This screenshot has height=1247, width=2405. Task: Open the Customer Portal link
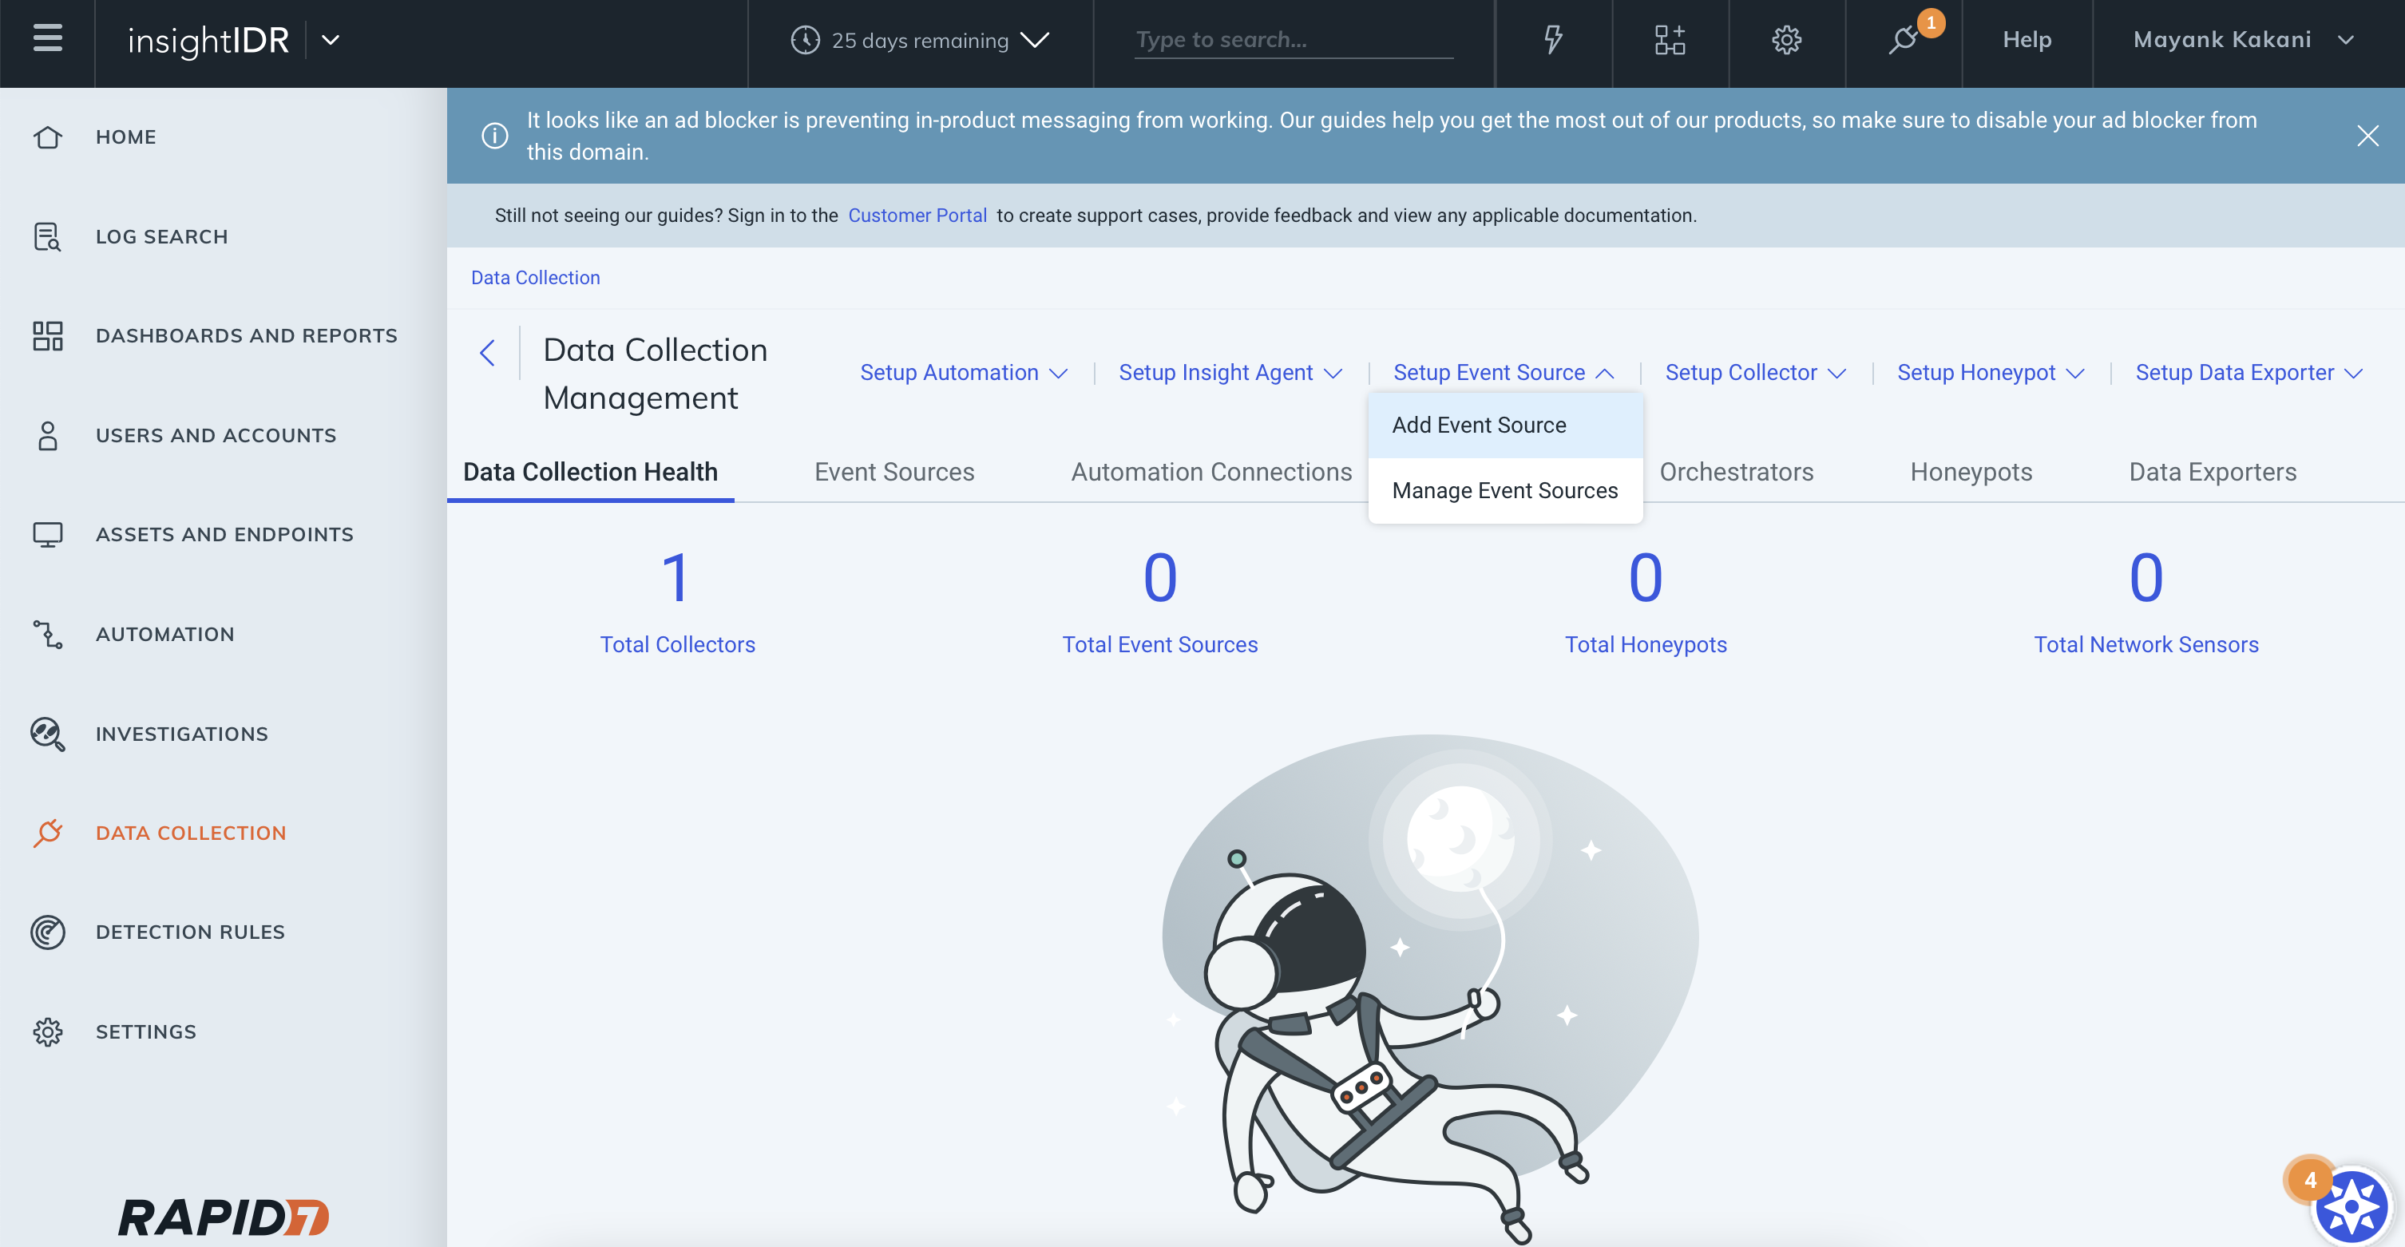pos(917,215)
